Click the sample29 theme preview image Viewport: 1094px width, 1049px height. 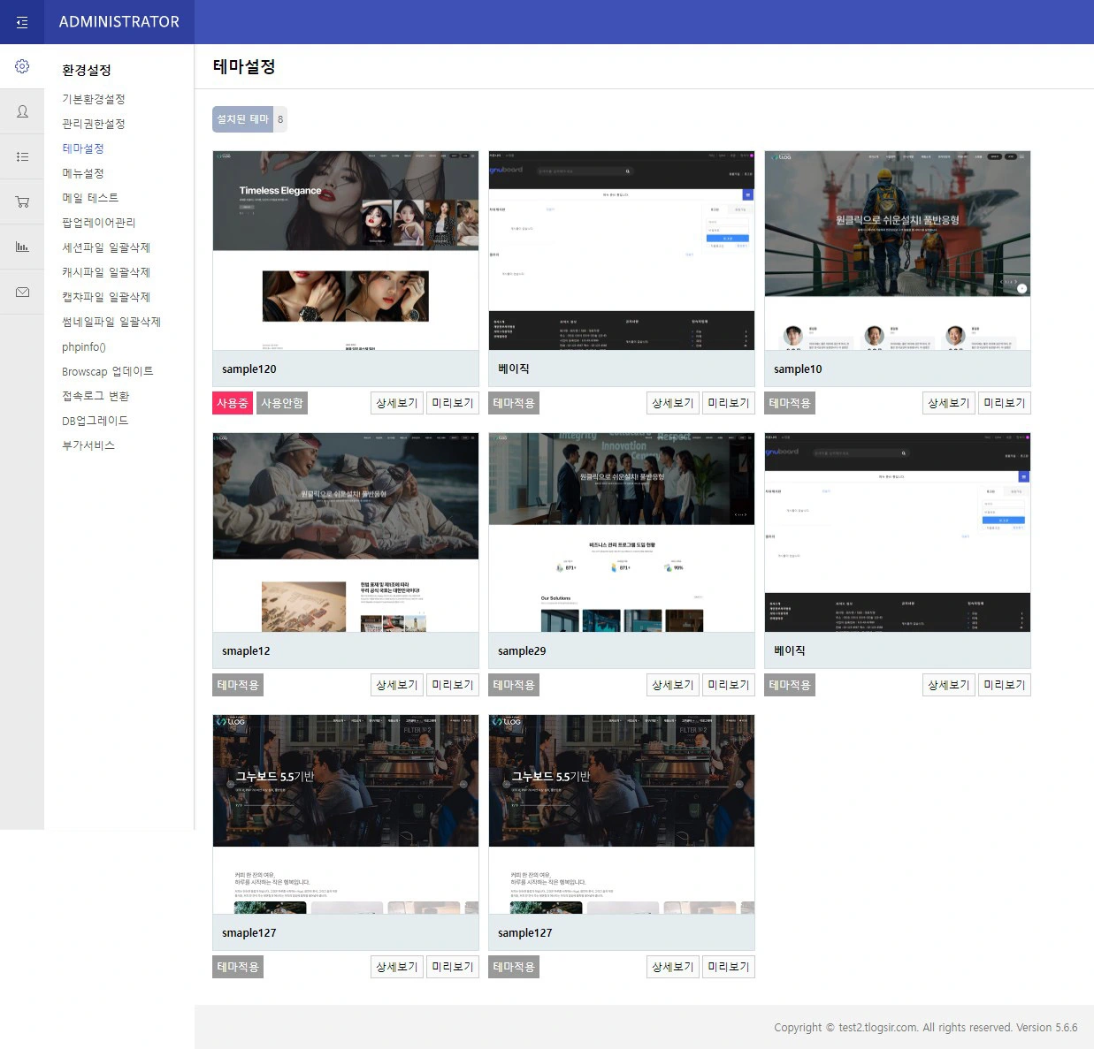(x=622, y=532)
